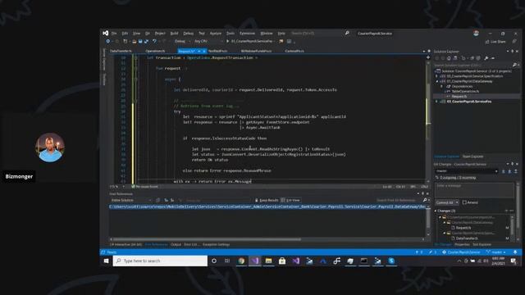Switch to the Operations.fs tab
This screenshot has height=295, width=525.
(155, 51)
